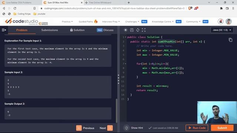
Task: Expand the Community menu
Action: (193, 21)
